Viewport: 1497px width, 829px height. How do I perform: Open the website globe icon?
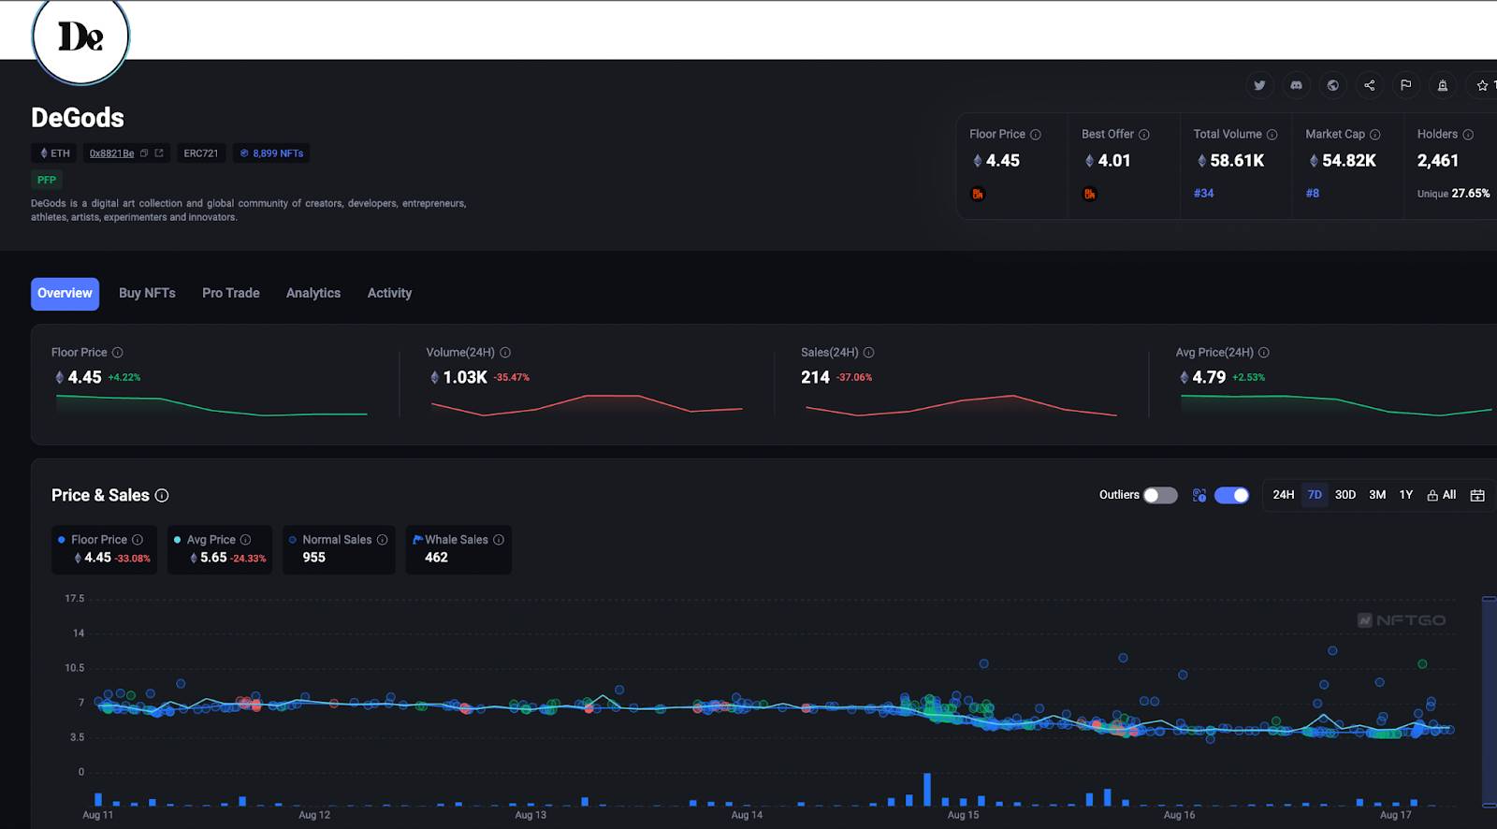click(1332, 85)
